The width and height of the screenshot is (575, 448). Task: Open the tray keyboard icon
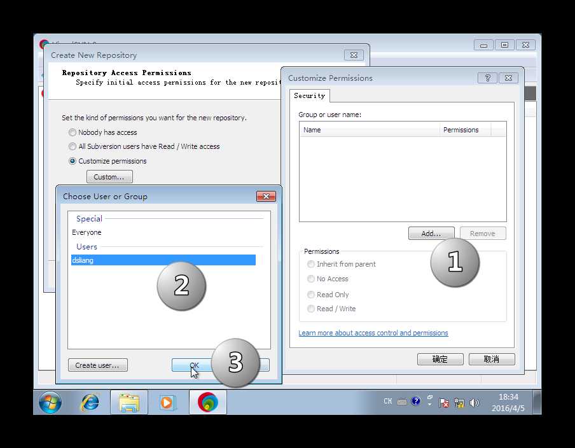pyautogui.click(x=402, y=402)
